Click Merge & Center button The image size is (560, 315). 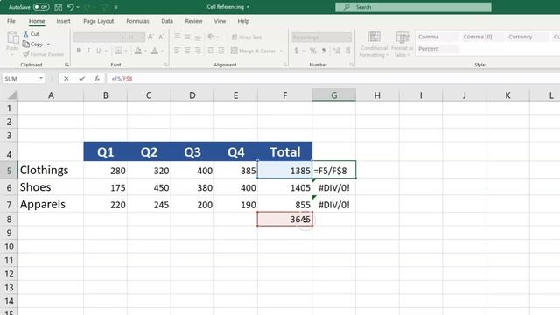[x=254, y=51]
